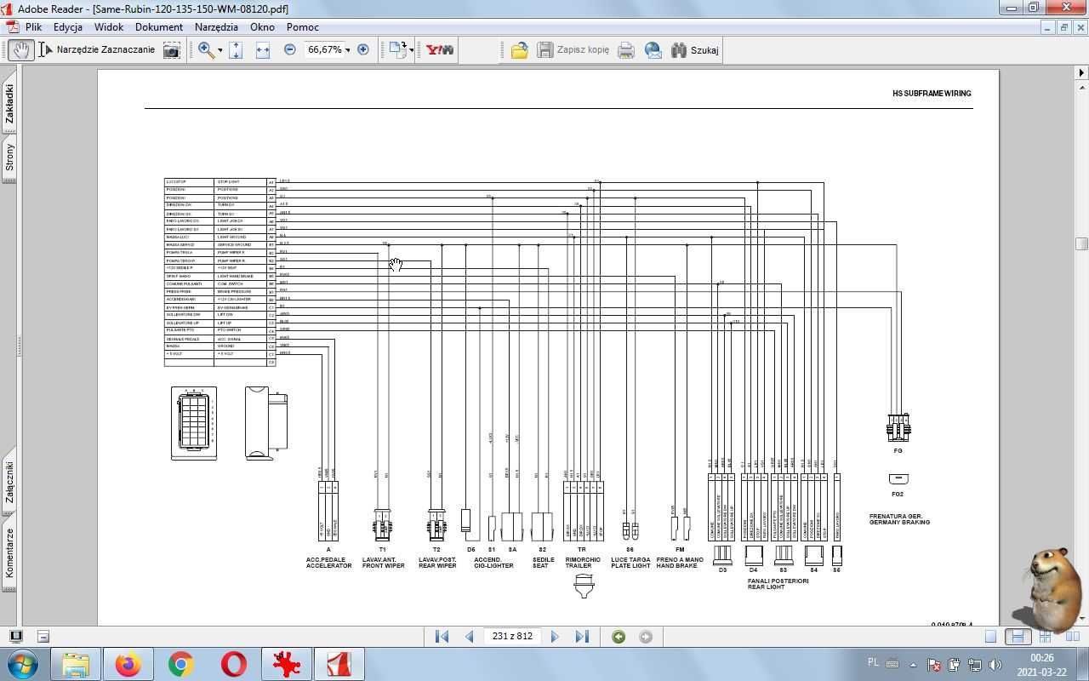Open the Zakładki bookmarks side tab
Viewport: 1089px width, 681px height.
[x=9, y=104]
